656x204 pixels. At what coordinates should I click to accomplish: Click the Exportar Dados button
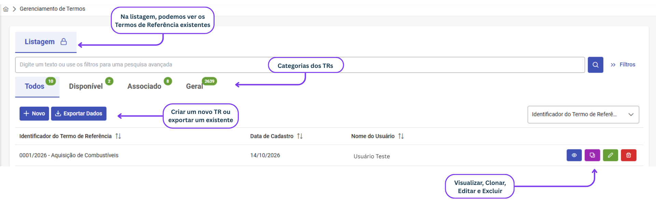tap(79, 114)
